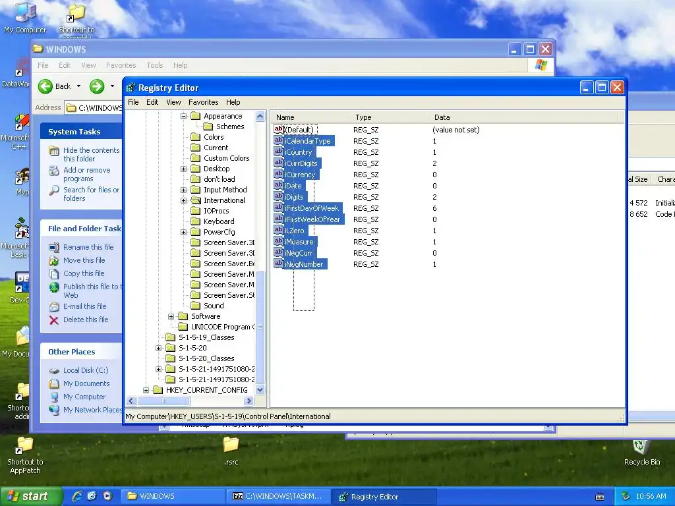Click the open International folder icon
The width and height of the screenshot is (675, 506).
[195, 200]
